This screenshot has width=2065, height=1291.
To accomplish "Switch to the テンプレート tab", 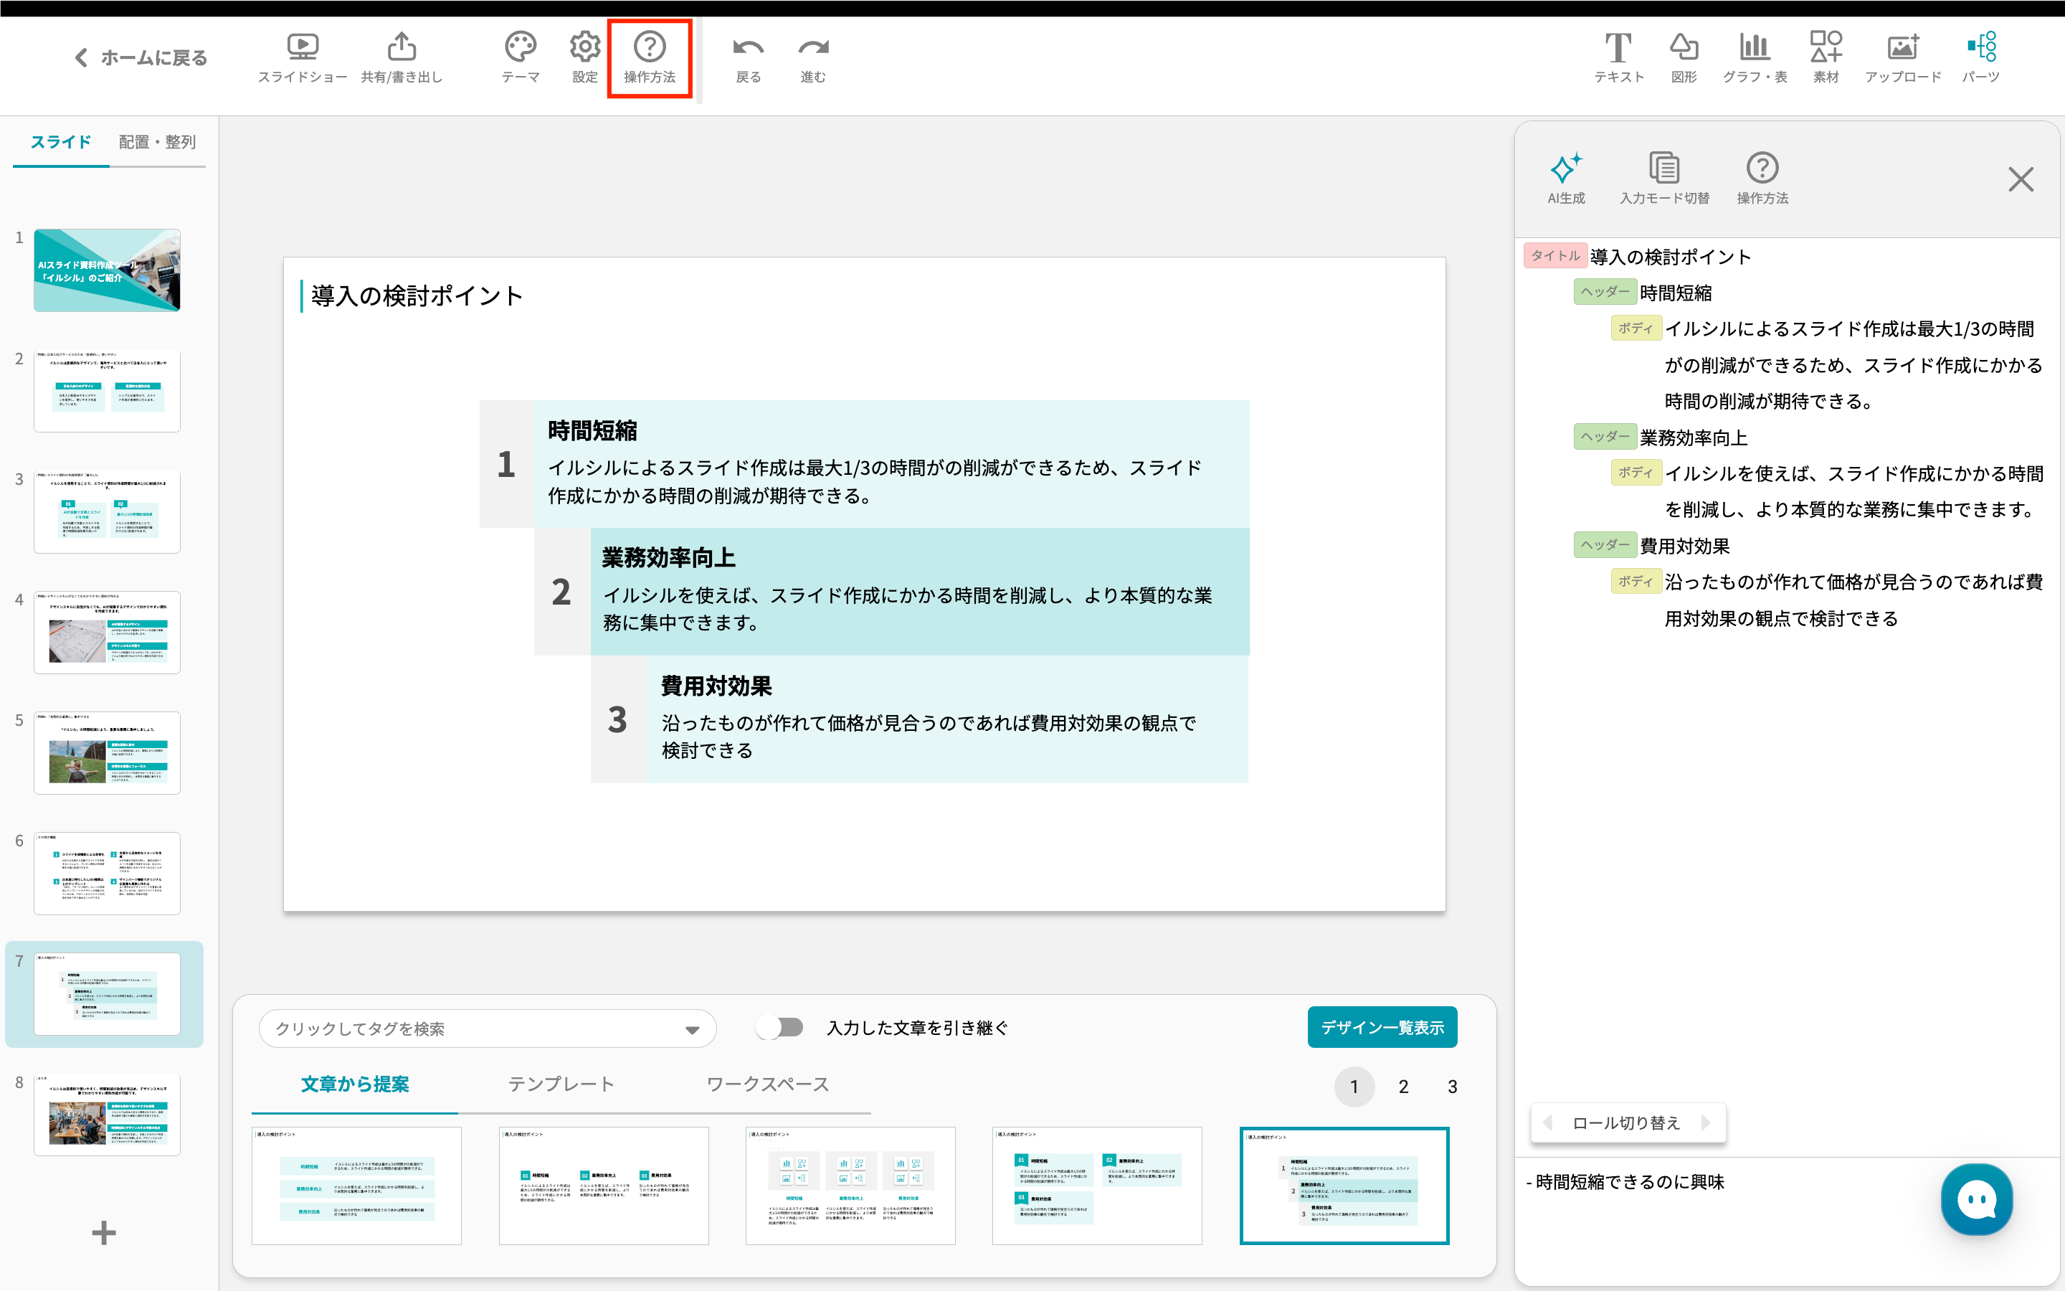I will (x=561, y=1084).
